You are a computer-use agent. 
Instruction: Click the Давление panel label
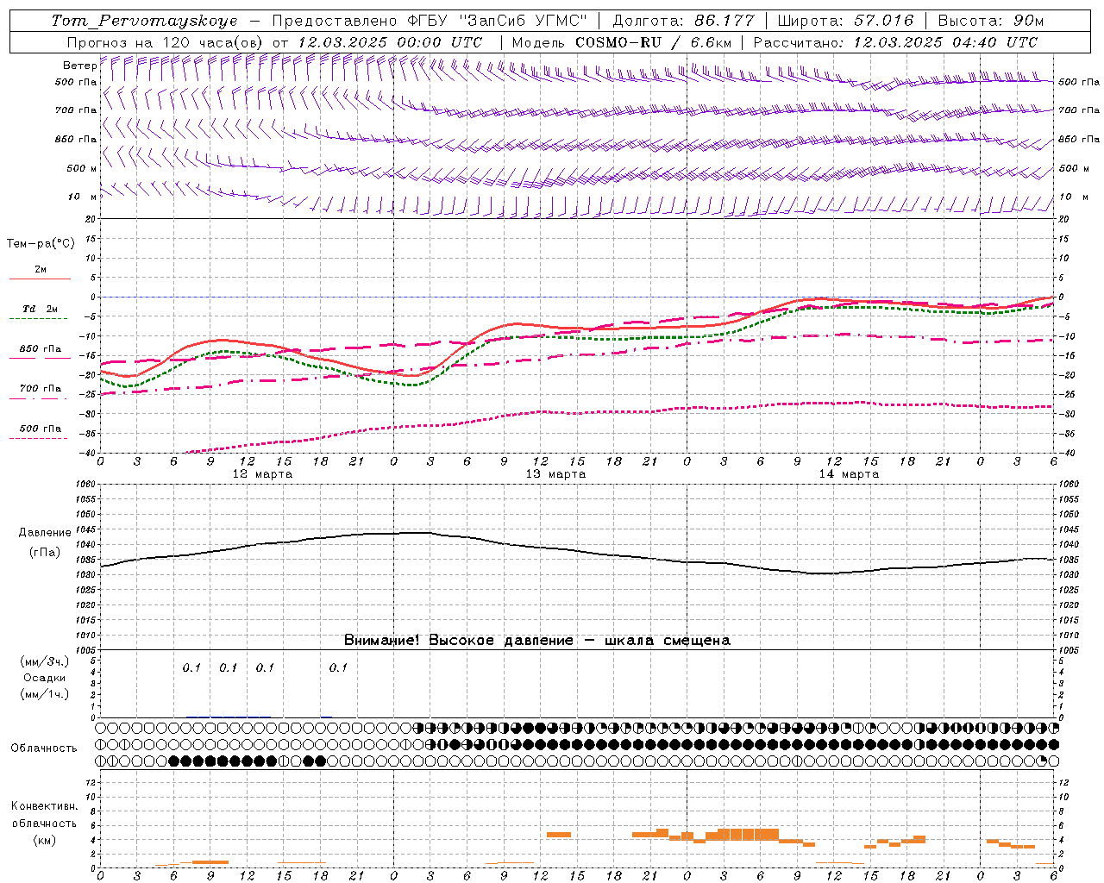pos(45,533)
